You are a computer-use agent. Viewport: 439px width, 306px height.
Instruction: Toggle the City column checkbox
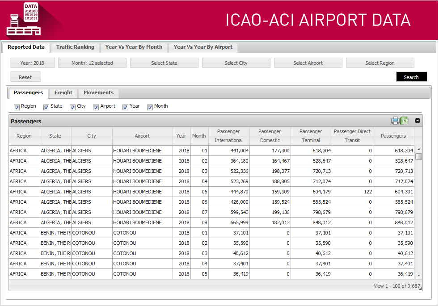click(x=72, y=107)
